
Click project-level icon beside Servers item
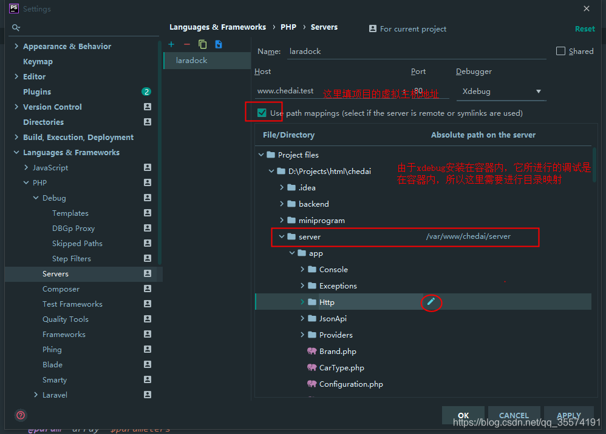(147, 273)
